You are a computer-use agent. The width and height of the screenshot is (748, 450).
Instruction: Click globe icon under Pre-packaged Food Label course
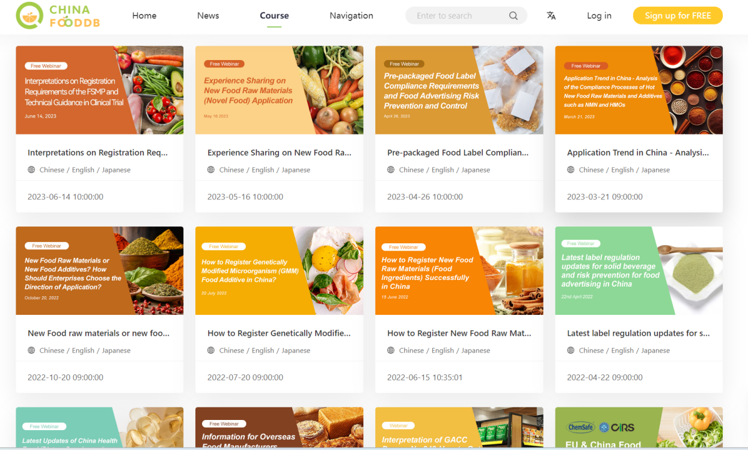click(x=391, y=170)
